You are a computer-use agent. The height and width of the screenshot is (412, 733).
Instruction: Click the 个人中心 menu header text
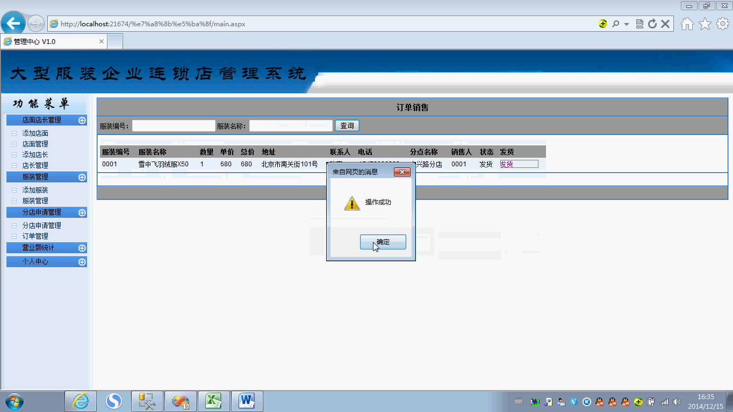[35, 262]
